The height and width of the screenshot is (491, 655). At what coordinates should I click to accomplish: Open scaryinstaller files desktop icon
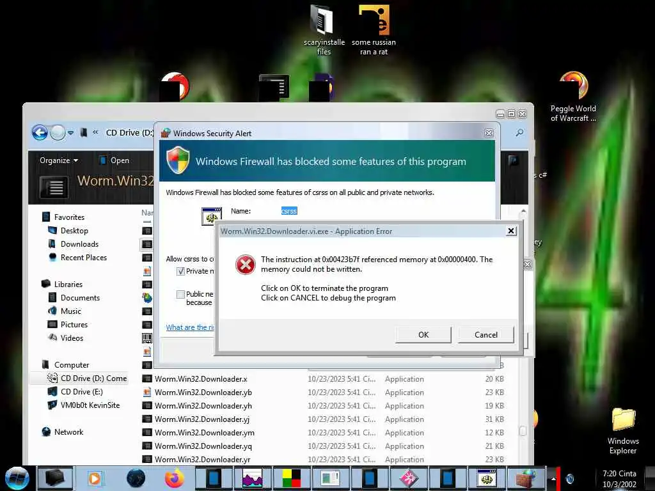[324, 30]
